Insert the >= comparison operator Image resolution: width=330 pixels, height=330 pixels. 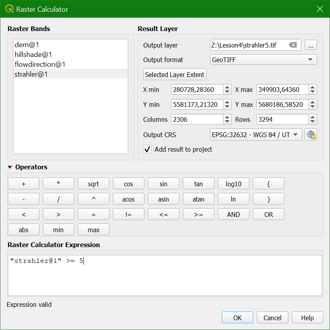[x=198, y=214]
